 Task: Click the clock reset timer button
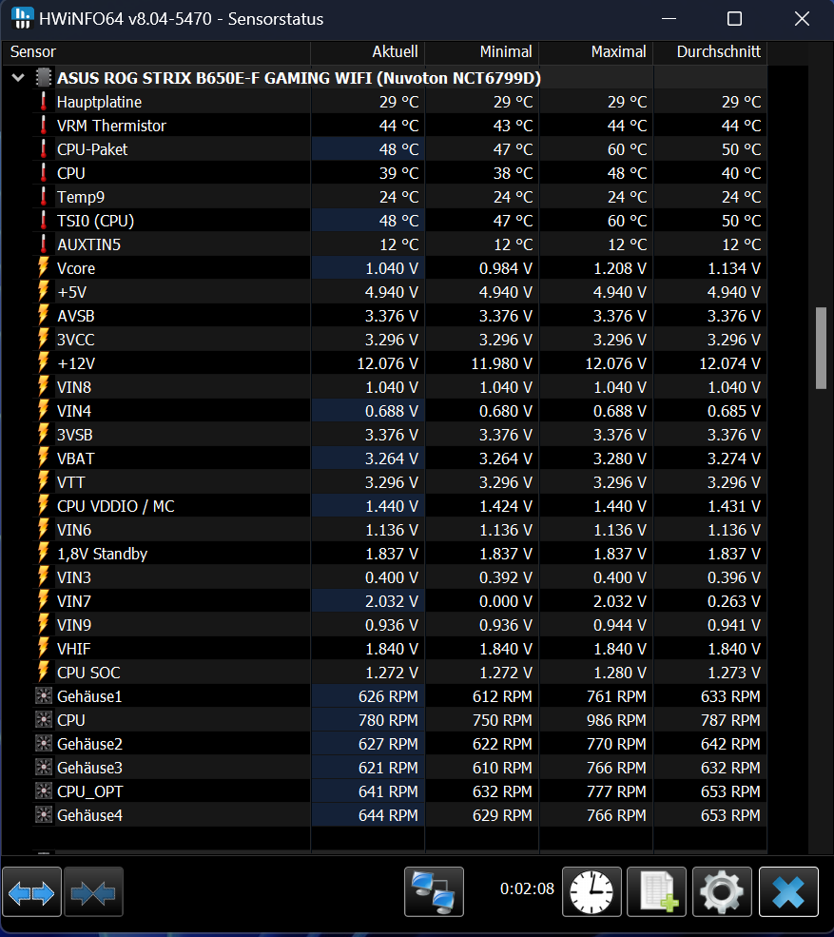click(x=592, y=892)
